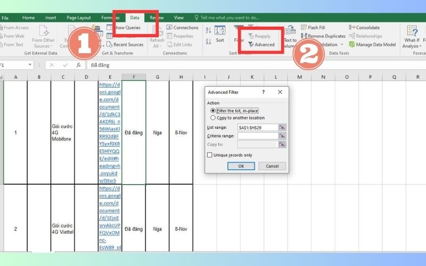Screen dimensions: 426x266
Task: Expand the Name Box dropdown
Action: coord(30,65)
